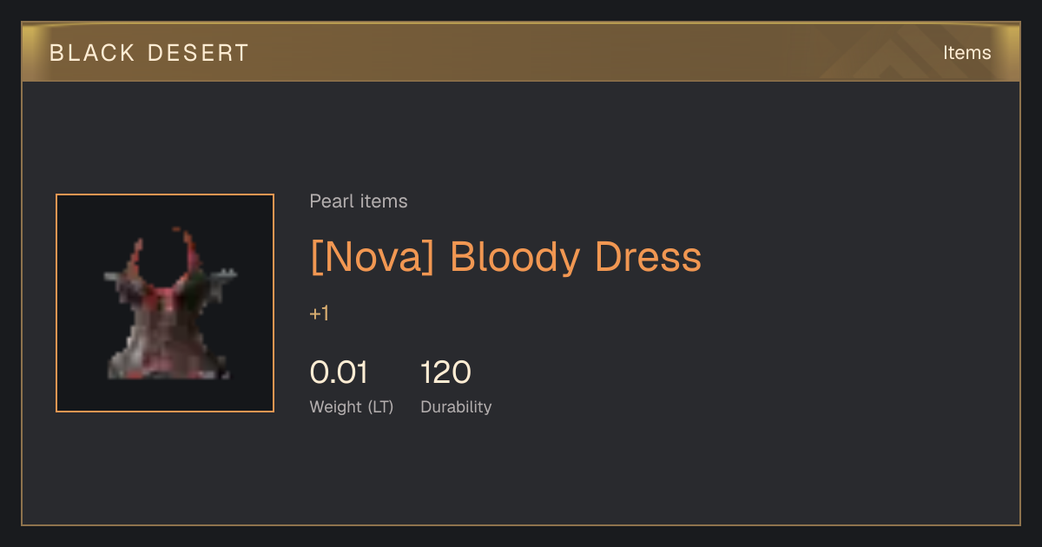The image size is (1042, 547).
Task: Select the Pearl items category label
Action: click(359, 201)
